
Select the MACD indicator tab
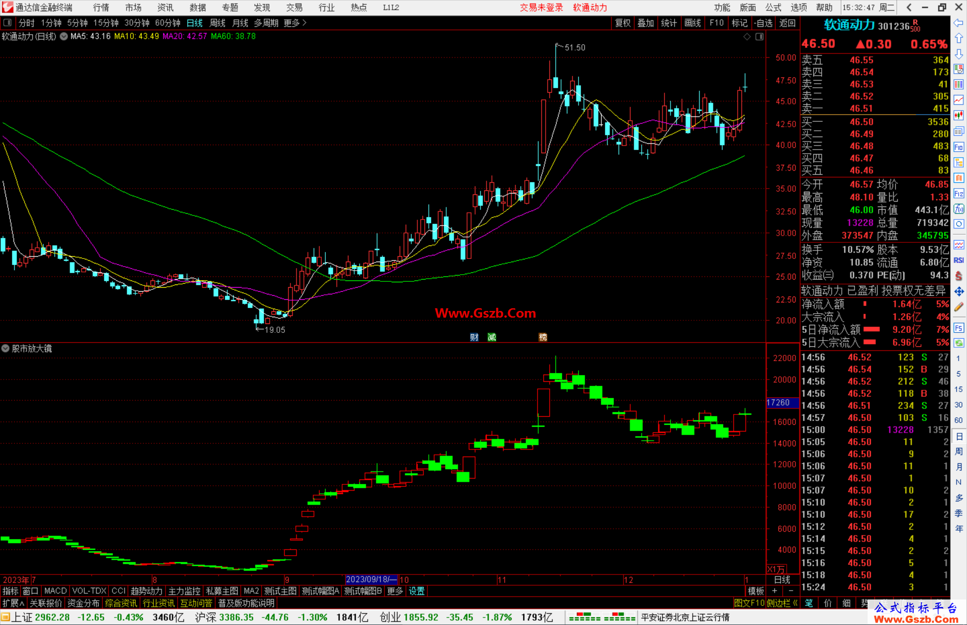55,591
